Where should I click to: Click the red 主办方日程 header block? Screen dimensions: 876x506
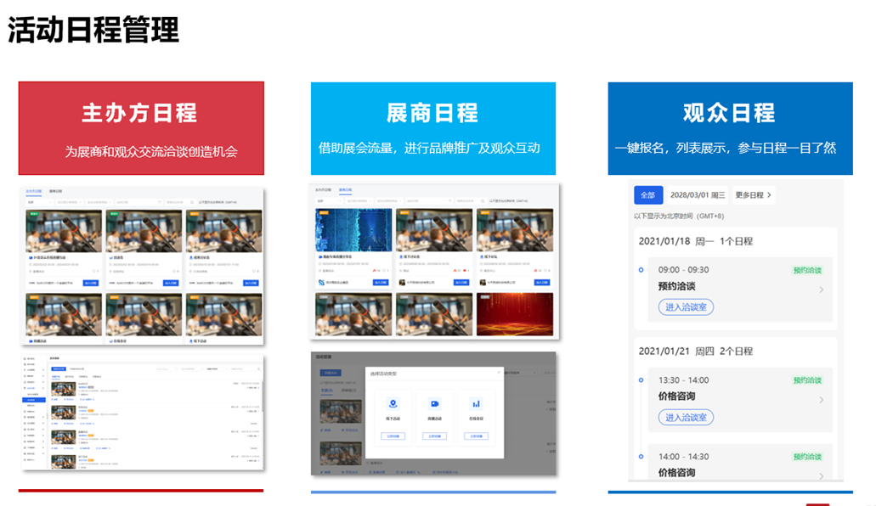pos(141,128)
